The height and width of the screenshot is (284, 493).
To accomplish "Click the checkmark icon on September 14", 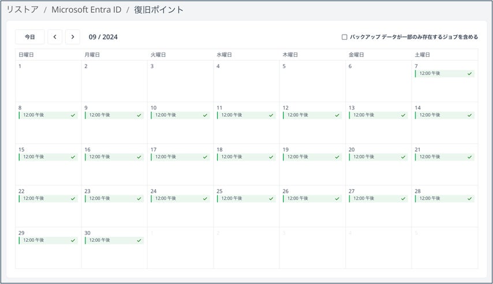I will 470,115.
